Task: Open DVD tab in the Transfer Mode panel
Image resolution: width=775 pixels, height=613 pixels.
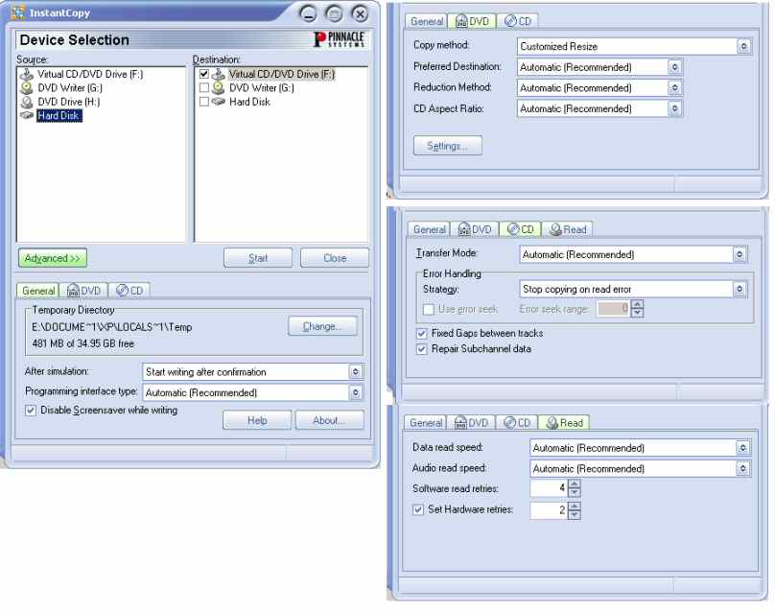Action: click(x=475, y=229)
